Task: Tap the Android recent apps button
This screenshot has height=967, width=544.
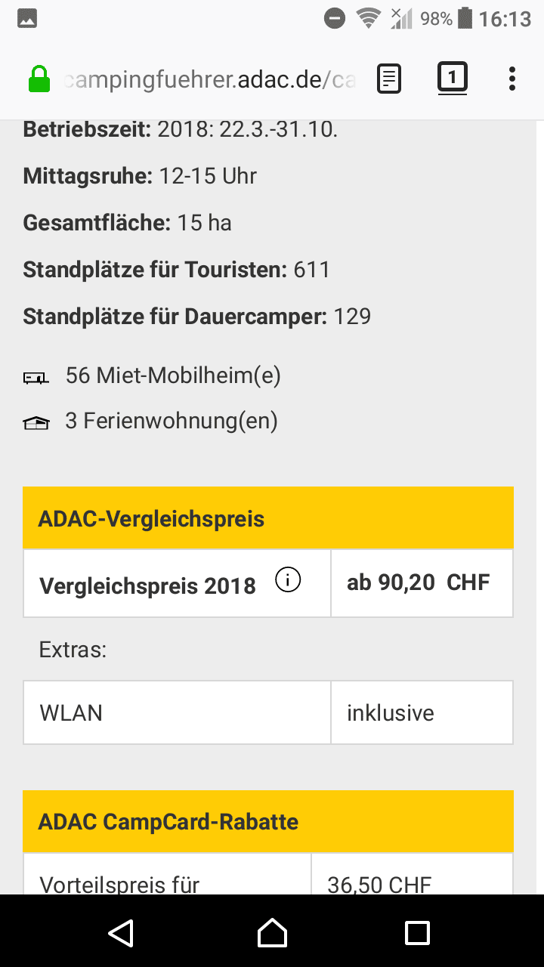Action: coord(417,932)
